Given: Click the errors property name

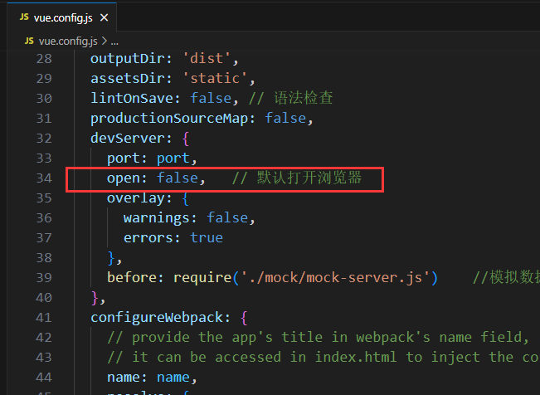Looking at the screenshot, I should [148, 238].
